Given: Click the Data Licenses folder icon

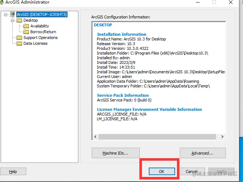Looking at the screenshot, I should coord(19,43).
